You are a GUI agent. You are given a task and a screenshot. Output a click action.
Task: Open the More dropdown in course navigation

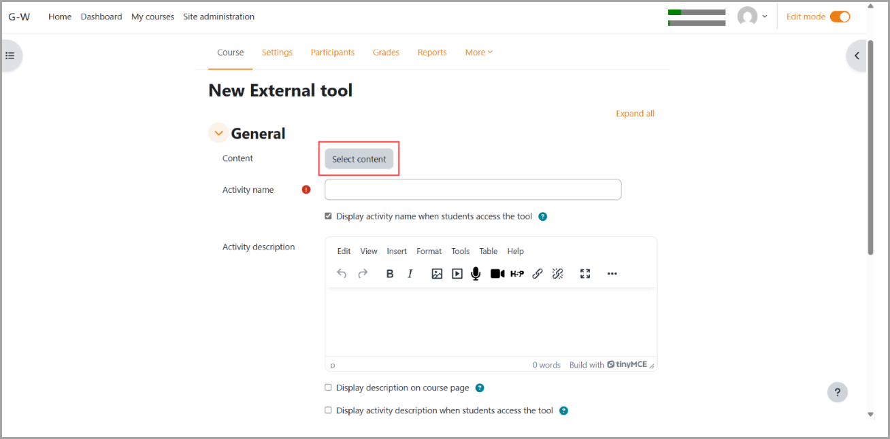click(479, 52)
